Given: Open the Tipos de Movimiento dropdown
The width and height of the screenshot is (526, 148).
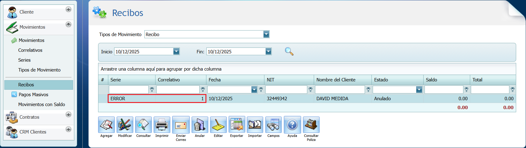Looking at the screenshot, I should point(266,35).
